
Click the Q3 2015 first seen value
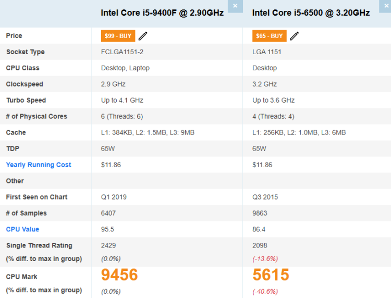pos(265,197)
